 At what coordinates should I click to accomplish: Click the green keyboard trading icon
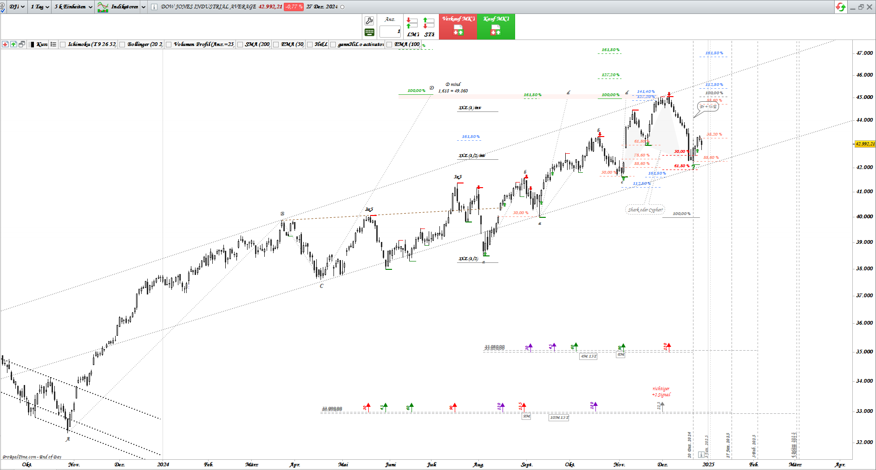pyautogui.click(x=369, y=32)
